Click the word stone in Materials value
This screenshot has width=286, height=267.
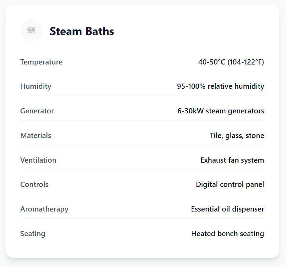coord(255,136)
